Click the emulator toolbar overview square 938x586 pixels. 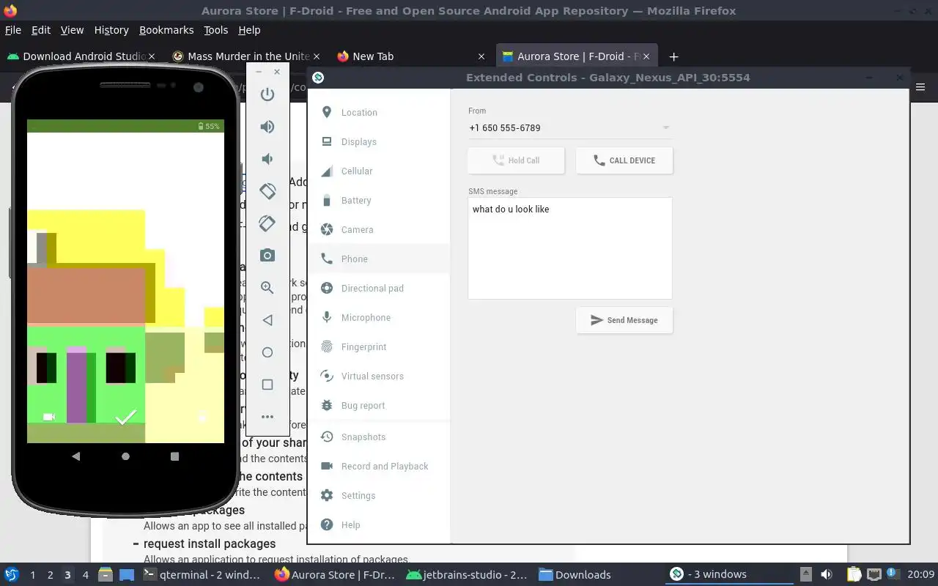pyautogui.click(x=267, y=385)
